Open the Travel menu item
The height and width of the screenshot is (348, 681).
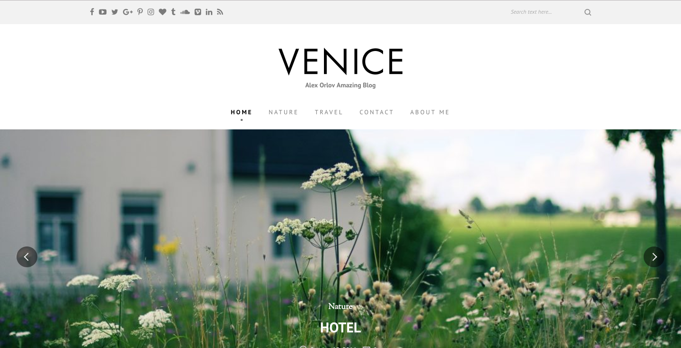(x=329, y=112)
